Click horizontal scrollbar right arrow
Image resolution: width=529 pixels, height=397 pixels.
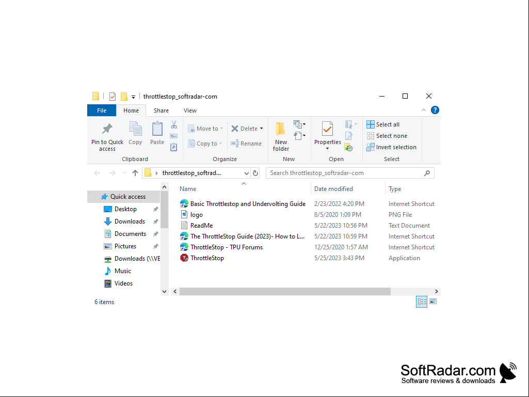[x=436, y=291]
